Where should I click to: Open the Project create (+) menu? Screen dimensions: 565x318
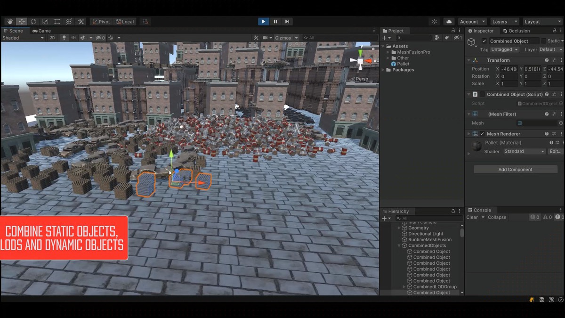tap(386, 38)
